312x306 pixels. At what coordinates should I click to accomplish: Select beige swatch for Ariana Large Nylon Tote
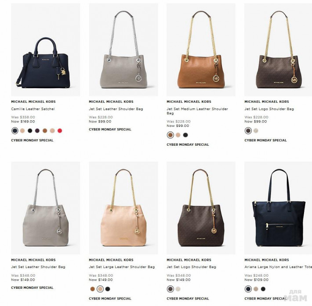(x=256, y=289)
